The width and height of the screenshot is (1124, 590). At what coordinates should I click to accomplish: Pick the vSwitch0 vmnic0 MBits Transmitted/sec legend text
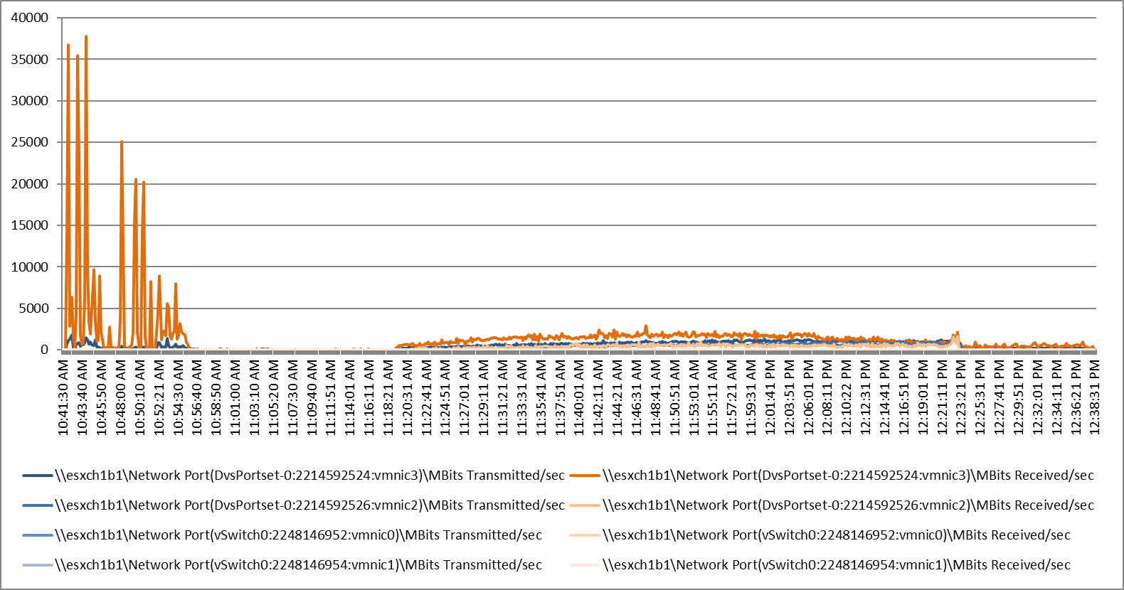pyautogui.click(x=298, y=535)
